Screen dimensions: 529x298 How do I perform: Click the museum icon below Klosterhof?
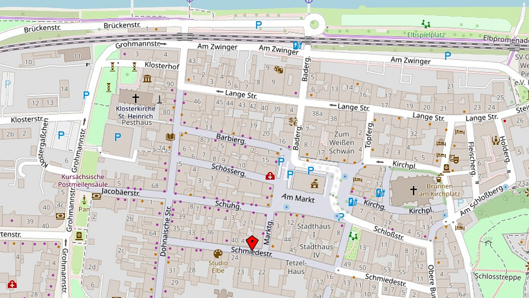pos(147,79)
